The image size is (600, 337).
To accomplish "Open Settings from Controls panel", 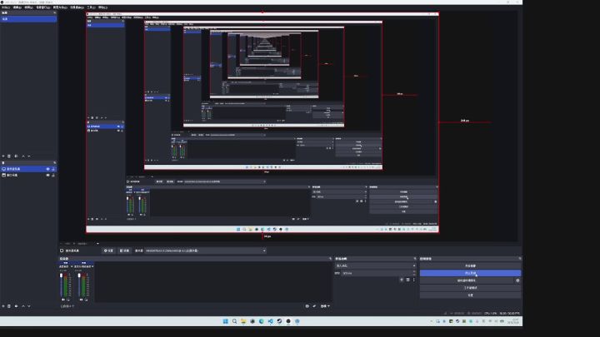I will click(x=470, y=295).
